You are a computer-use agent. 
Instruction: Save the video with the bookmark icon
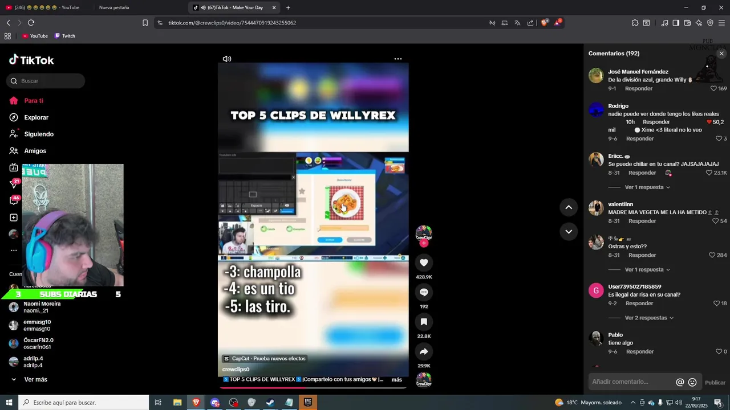[x=424, y=322]
